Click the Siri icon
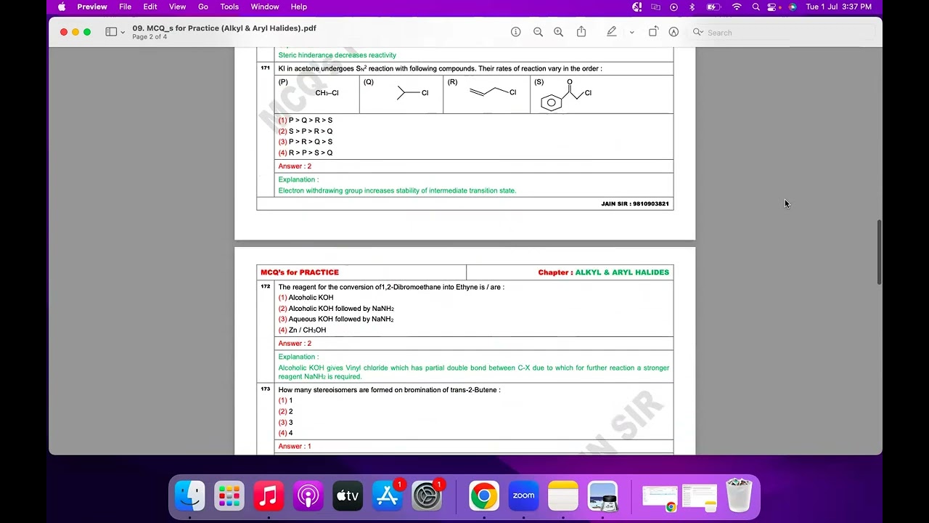 (793, 7)
